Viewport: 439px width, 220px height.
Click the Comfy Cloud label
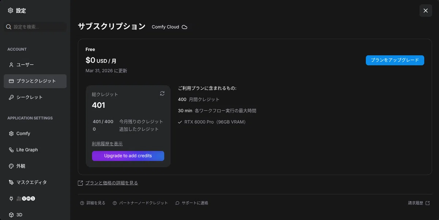(165, 27)
